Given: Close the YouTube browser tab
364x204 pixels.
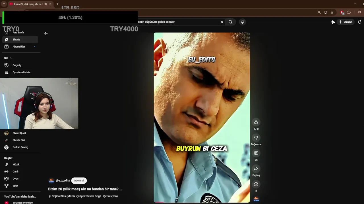Looking at the screenshot, I should point(50,4).
